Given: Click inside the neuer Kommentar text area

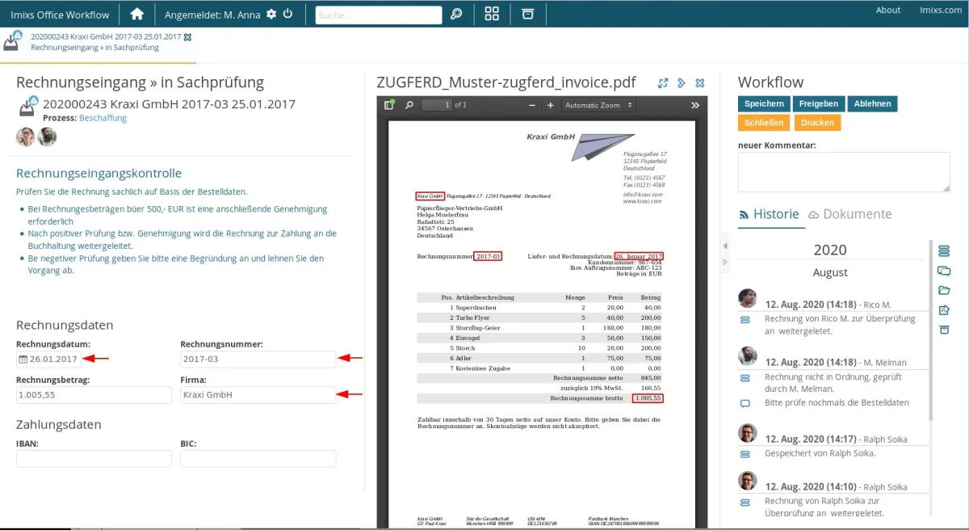Looking at the screenshot, I should coord(843,170).
